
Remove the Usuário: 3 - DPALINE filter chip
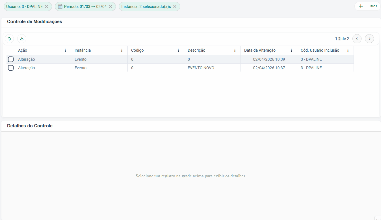47,6
